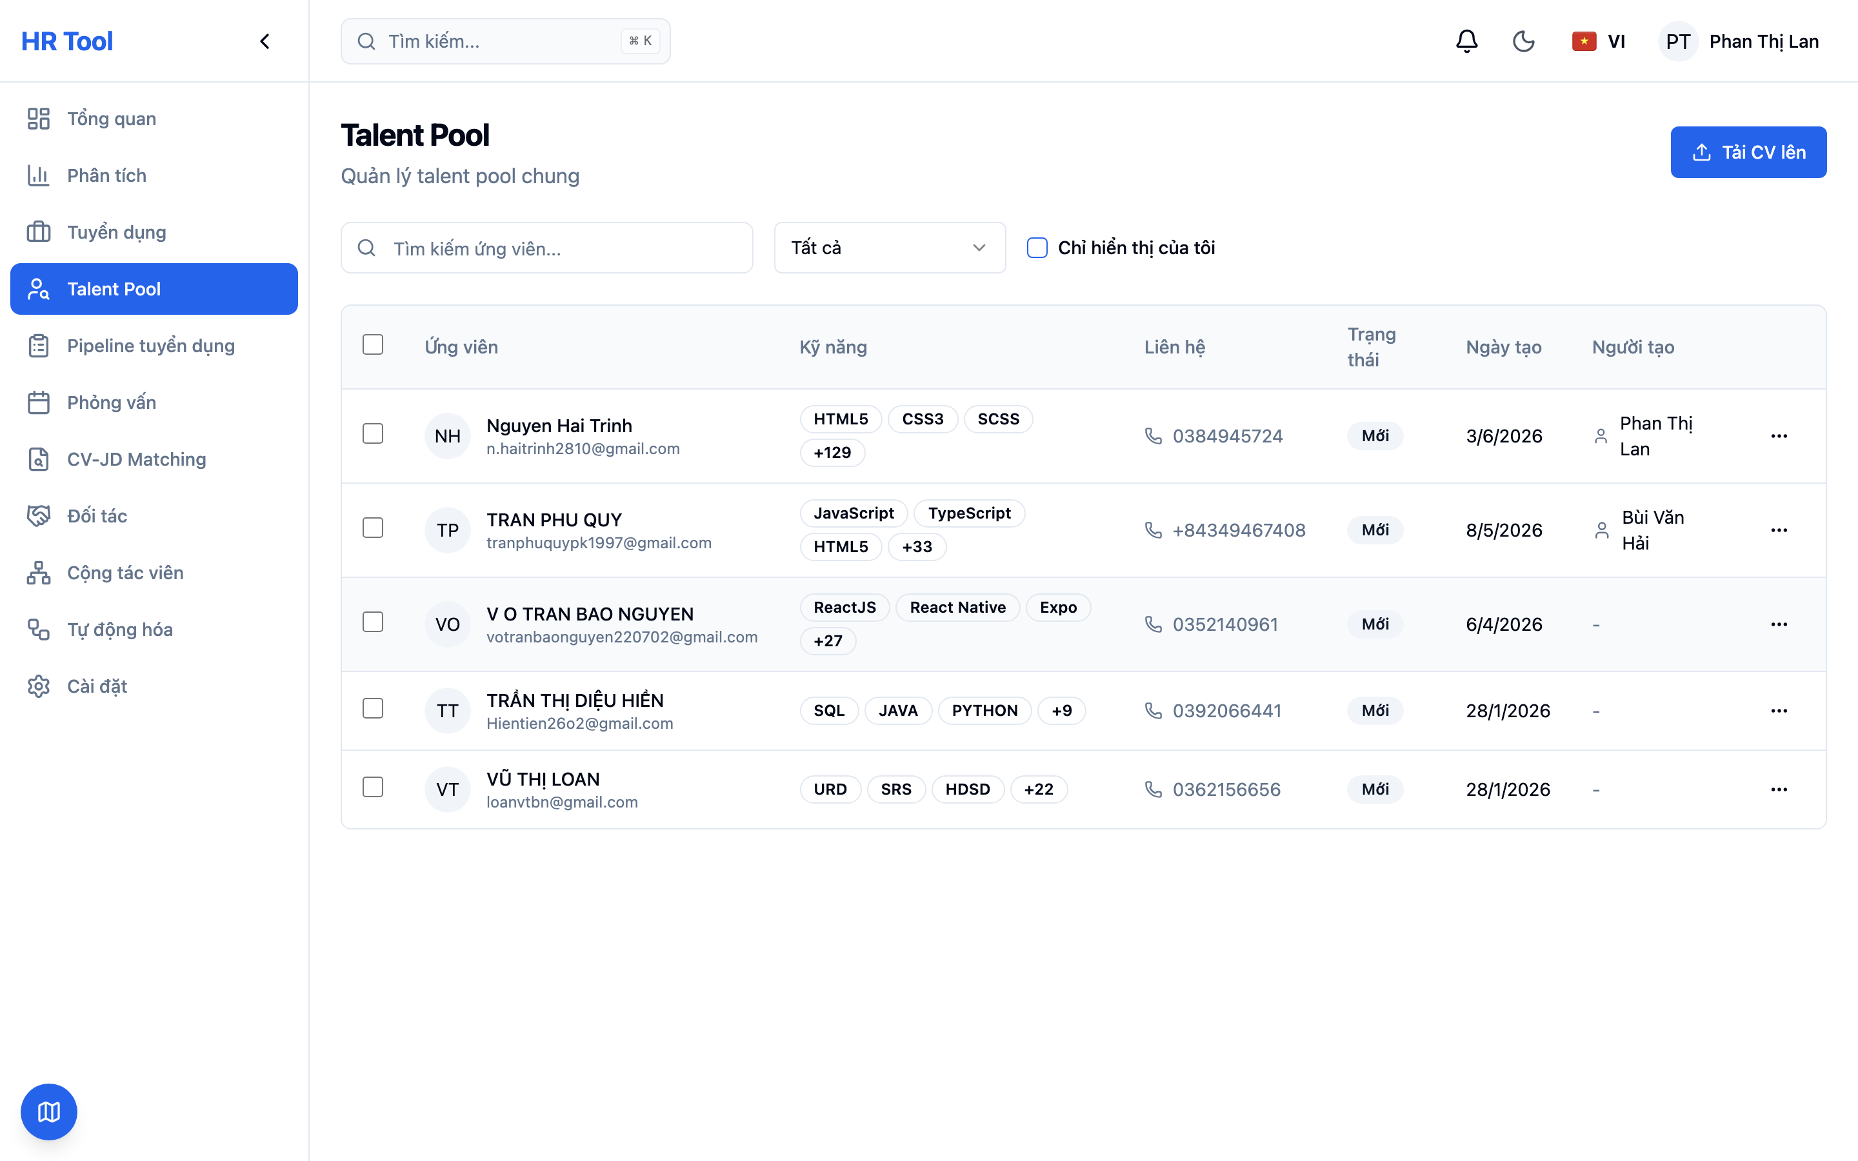Open TRẦN THỊ DIỆU HIỀN candidate name
The width and height of the screenshot is (1858, 1161).
(575, 700)
